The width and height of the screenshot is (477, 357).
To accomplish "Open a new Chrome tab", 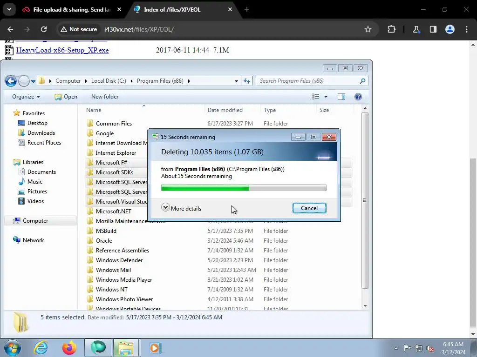I will pyautogui.click(x=247, y=9).
